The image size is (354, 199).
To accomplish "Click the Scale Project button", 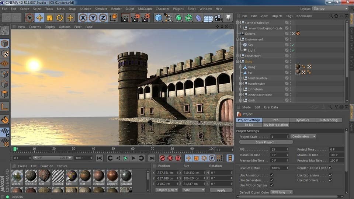I will pyautogui.click(x=266, y=142).
